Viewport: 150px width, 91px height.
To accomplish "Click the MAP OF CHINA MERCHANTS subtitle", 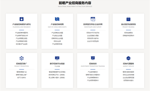I will tap(57, 27).
